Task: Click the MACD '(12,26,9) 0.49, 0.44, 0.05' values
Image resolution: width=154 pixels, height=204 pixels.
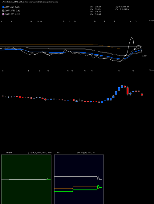Action: [x=40, y=153]
